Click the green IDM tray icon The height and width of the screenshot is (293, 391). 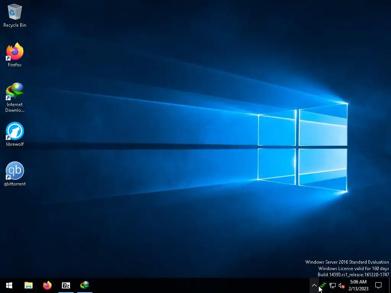pos(323,285)
